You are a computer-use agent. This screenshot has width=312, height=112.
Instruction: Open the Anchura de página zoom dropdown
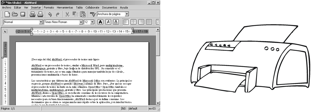pos(127,14)
